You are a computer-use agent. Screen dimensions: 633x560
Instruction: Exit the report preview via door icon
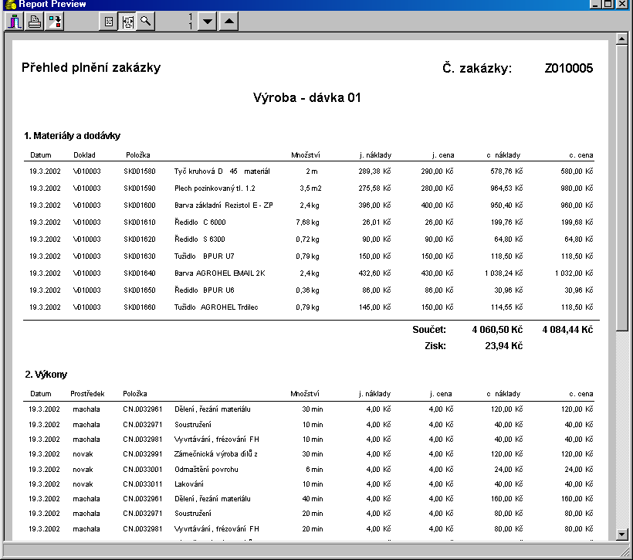coord(15,22)
